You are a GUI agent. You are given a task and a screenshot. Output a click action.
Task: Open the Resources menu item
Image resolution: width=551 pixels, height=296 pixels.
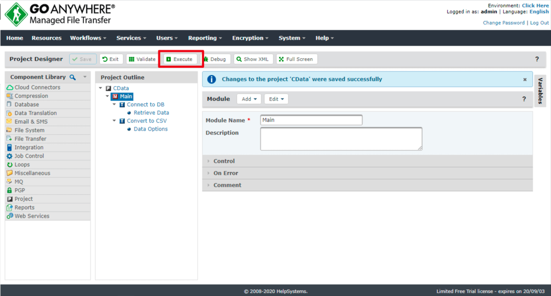tap(46, 38)
